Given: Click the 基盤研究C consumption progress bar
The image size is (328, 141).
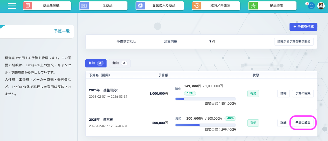Looking at the screenshot, I should 205,99.
